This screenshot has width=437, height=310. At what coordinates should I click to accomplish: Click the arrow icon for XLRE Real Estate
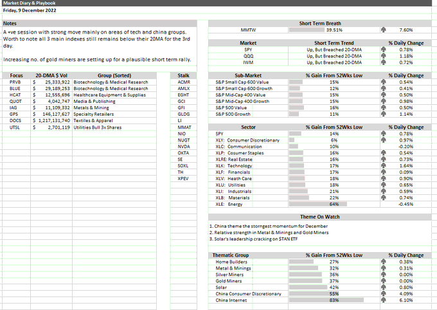point(384,159)
